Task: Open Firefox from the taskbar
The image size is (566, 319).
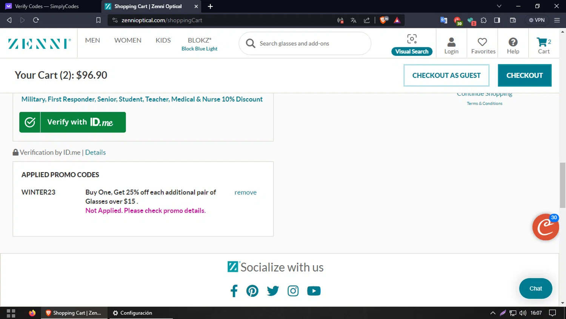Action: pos(32,313)
